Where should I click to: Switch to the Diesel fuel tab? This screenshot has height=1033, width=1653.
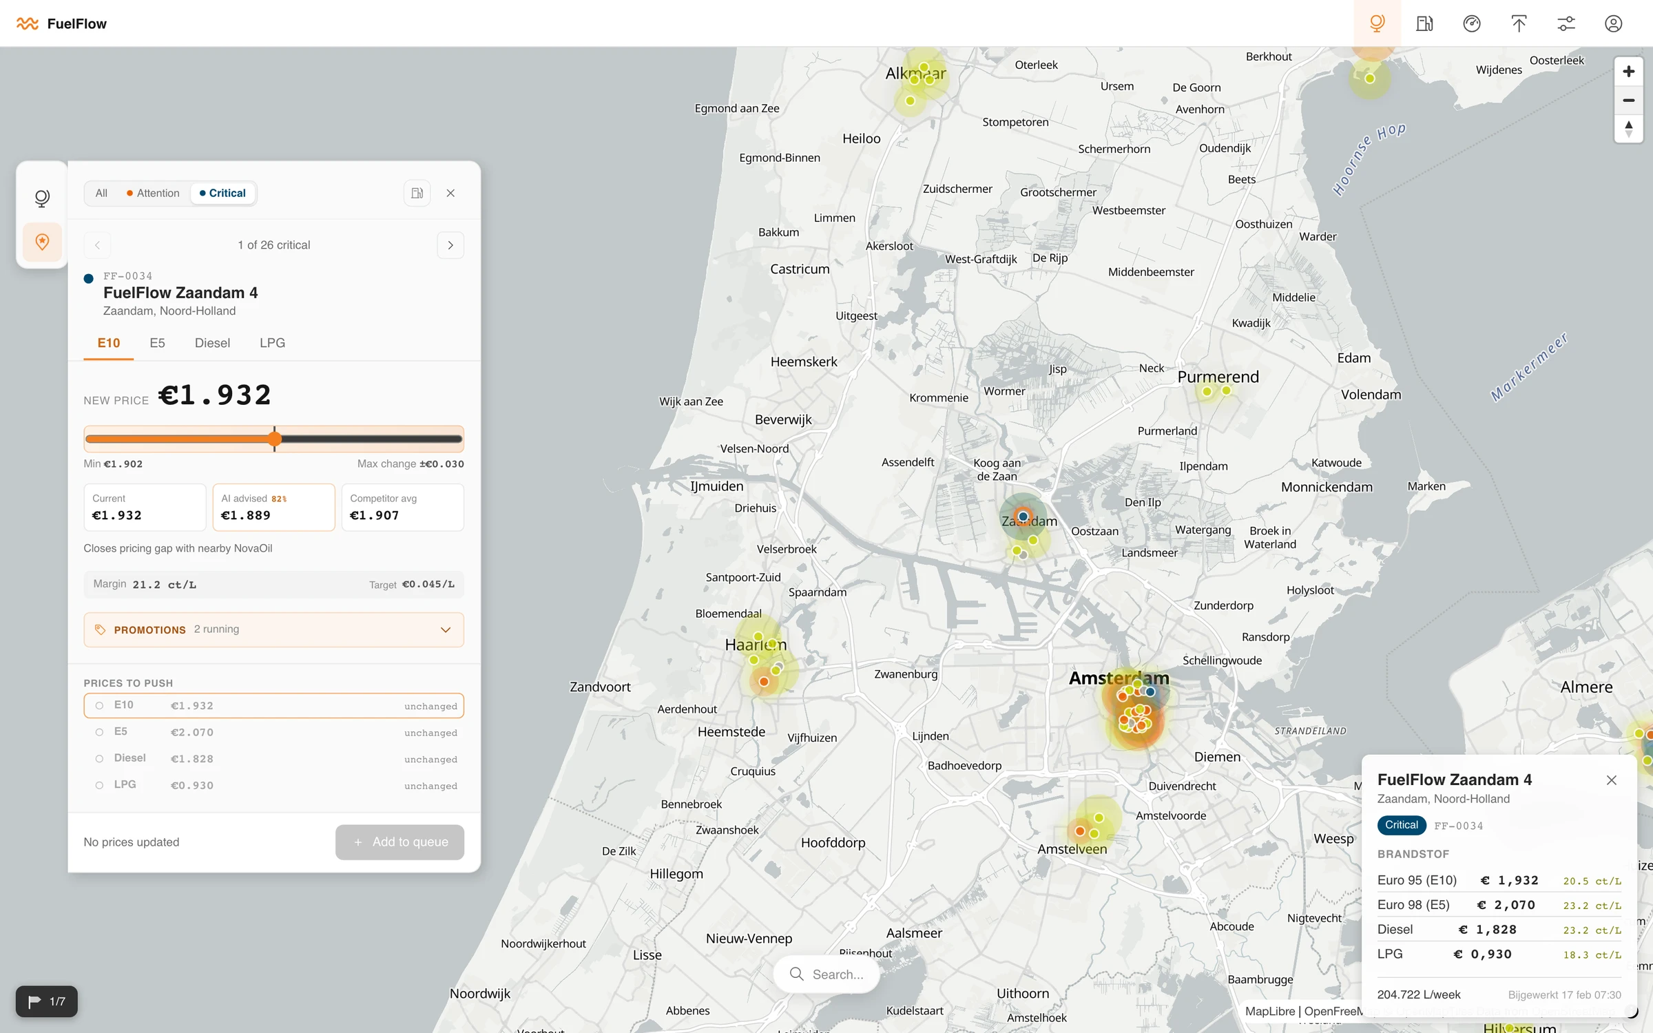coord(212,343)
